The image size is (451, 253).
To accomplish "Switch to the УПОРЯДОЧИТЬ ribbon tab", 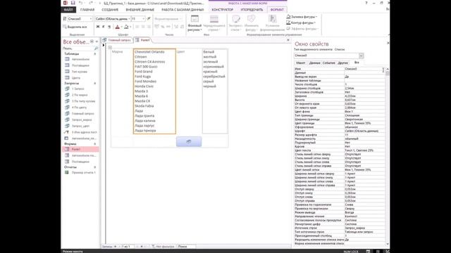I will coord(252,10).
